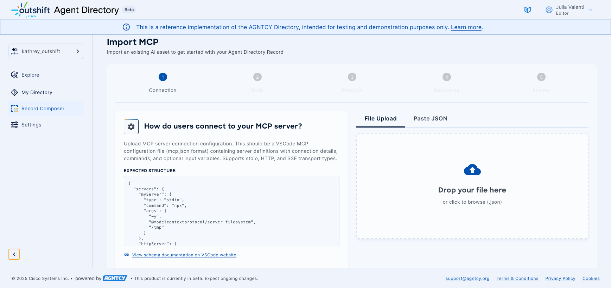This screenshot has width=611, height=288.
Task: Open View schema documentation on VSCode link
Action: pos(184,255)
